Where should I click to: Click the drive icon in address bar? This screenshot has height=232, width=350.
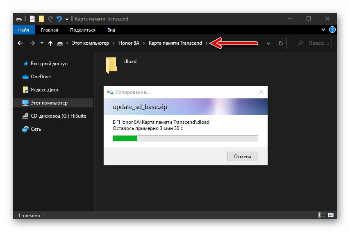(x=60, y=43)
